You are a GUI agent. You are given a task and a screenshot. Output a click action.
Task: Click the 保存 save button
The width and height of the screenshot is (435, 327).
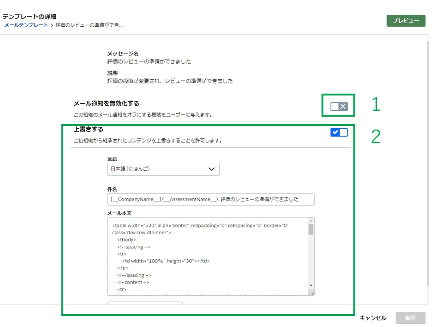(410, 318)
